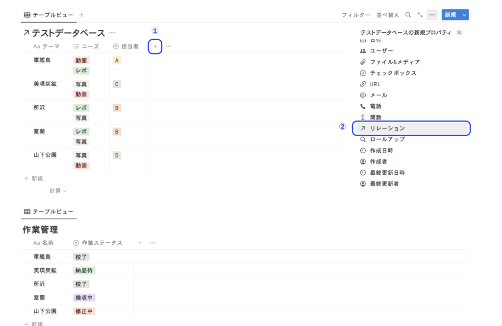The height and width of the screenshot is (326, 502).
Task: Click フィルター in the top toolbar
Action: pos(356,15)
